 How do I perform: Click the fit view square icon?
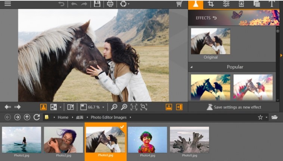coord(83,107)
